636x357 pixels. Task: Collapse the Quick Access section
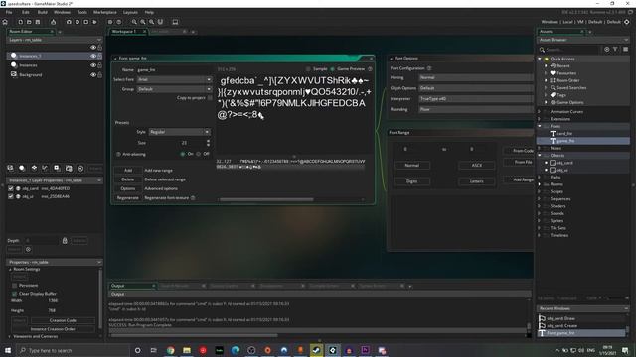tap(540, 59)
